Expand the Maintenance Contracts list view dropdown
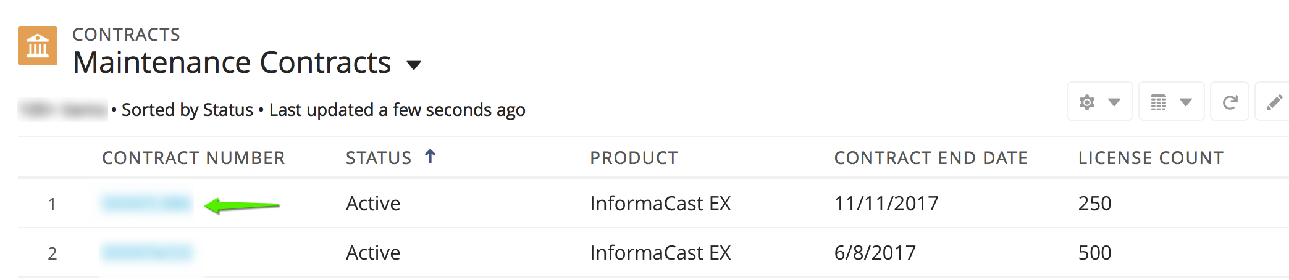 414,65
